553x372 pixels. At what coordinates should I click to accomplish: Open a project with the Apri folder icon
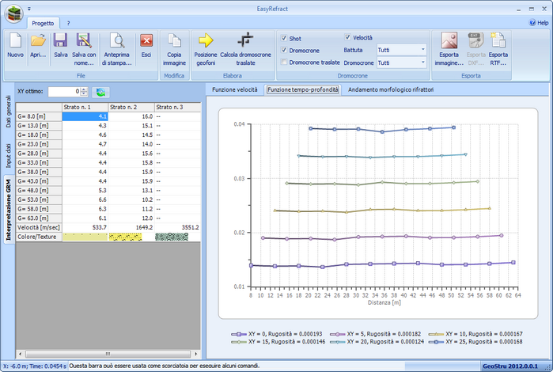click(38, 40)
